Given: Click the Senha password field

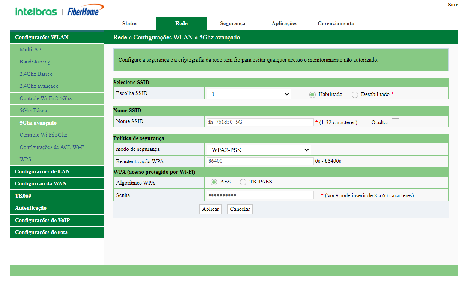Looking at the screenshot, I should point(260,195).
